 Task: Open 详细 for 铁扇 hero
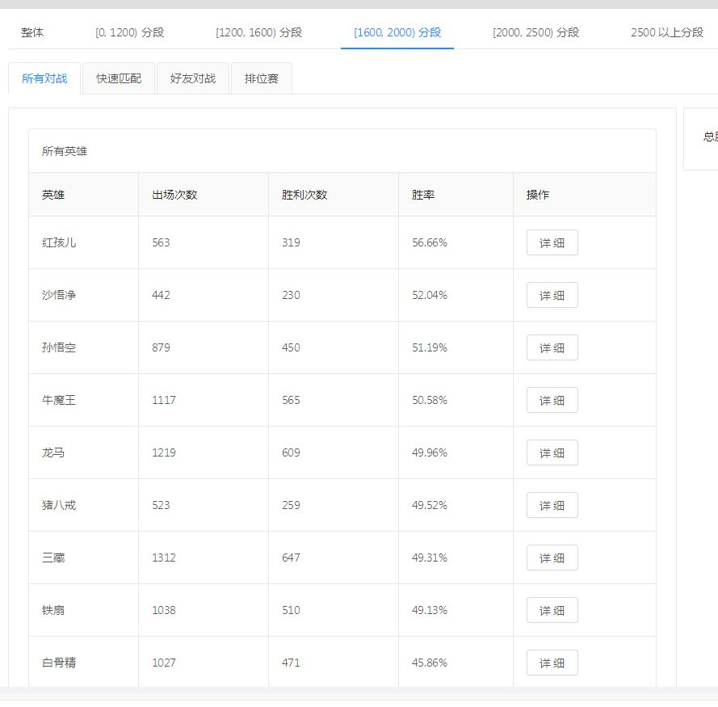(x=552, y=611)
